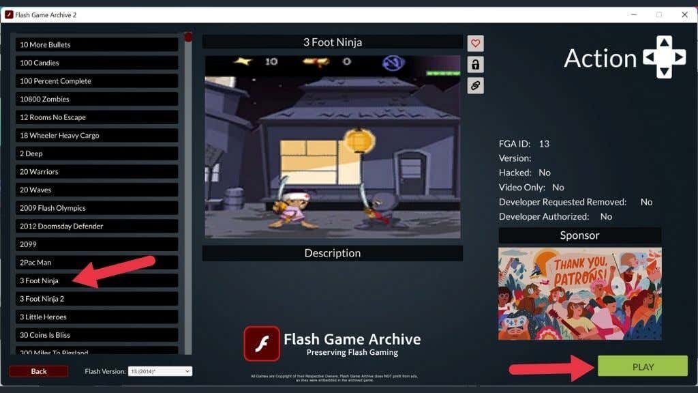Select 3 Foot Ninja 2 from the list
This screenshot has width=698, height=393.
(97, 298)
